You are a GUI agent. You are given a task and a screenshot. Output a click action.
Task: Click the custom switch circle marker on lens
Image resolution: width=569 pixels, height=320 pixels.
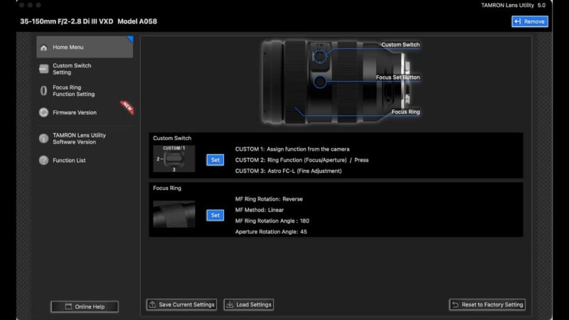coord(319,57)
